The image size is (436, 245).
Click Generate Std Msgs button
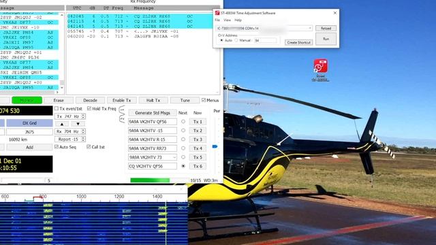click(x=153, y=113)
